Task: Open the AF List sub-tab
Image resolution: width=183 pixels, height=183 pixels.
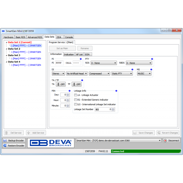Action: [79, 54]
